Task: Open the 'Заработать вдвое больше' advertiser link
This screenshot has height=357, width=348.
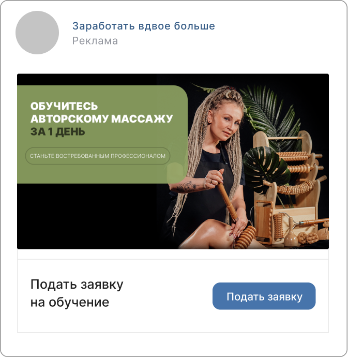Action: pyautogui.click(x=144, y=26)
